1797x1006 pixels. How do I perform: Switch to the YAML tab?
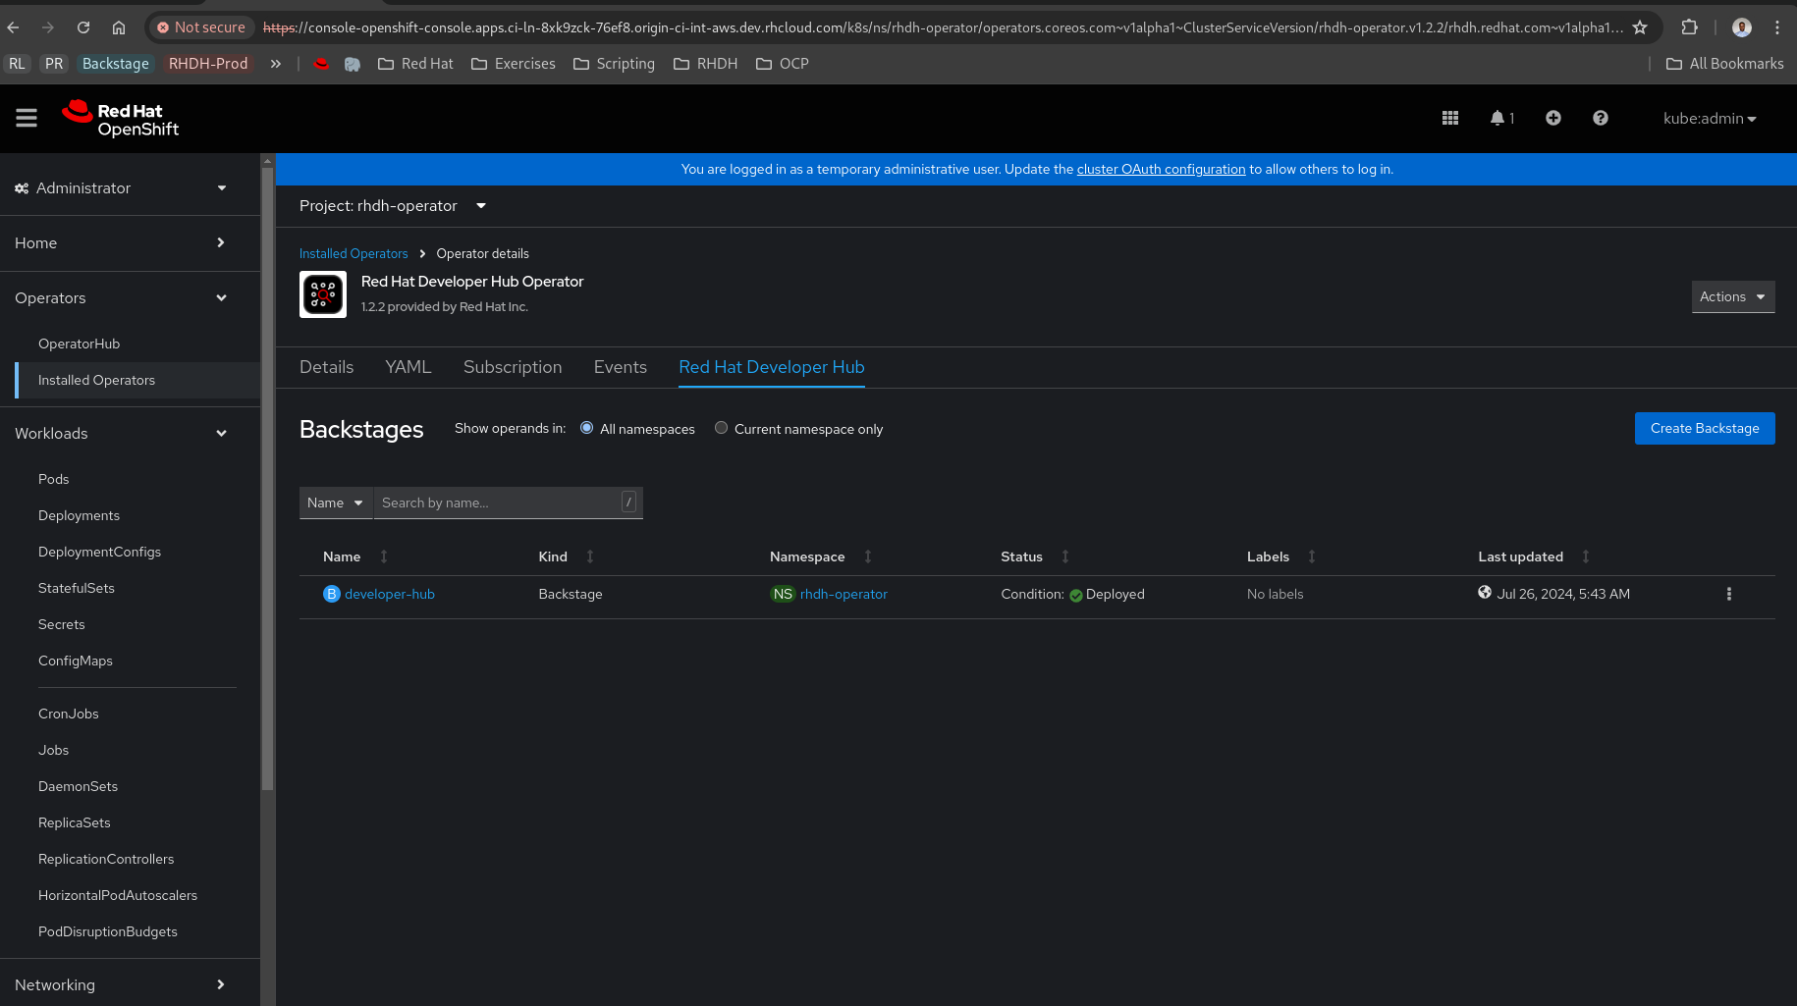408,367
